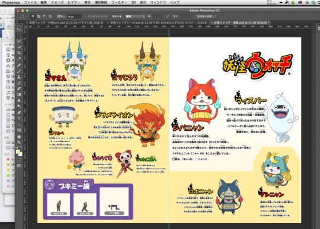The width and height of the screenshot is (320, 229).
Task: Click the blue tag in the Finder sidebar
Action: (x=8, y=180)
